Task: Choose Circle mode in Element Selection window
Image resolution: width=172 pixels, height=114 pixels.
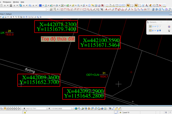Action: (x=158, y=27)
